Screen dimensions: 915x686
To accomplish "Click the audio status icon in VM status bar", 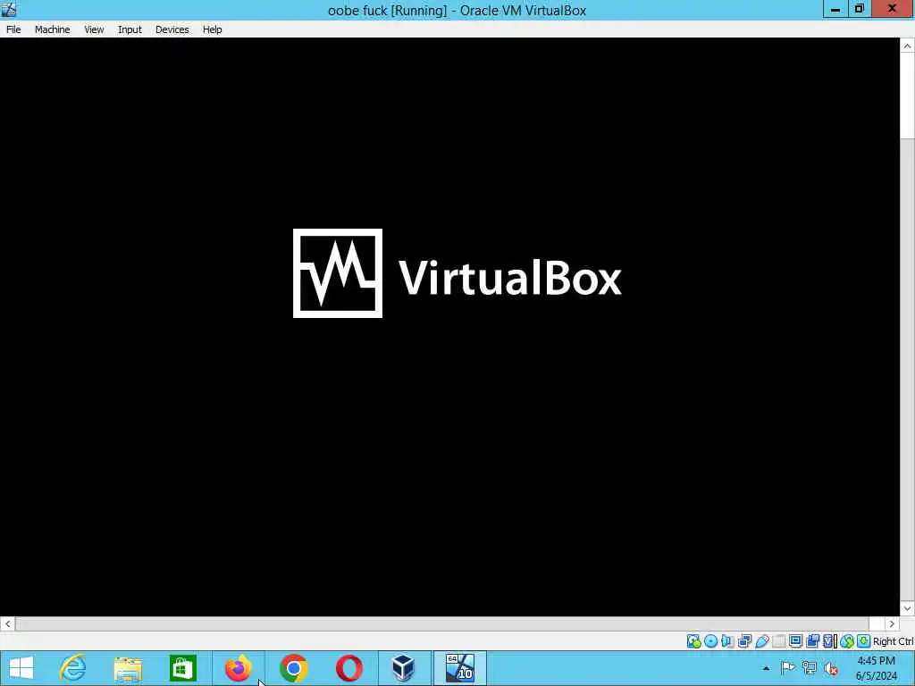I will click(727, 641).
